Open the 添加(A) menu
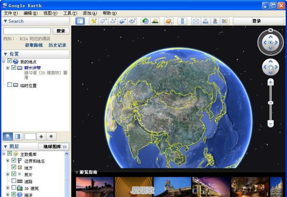Viewport: 287px width, 197px height. (90, 13)
